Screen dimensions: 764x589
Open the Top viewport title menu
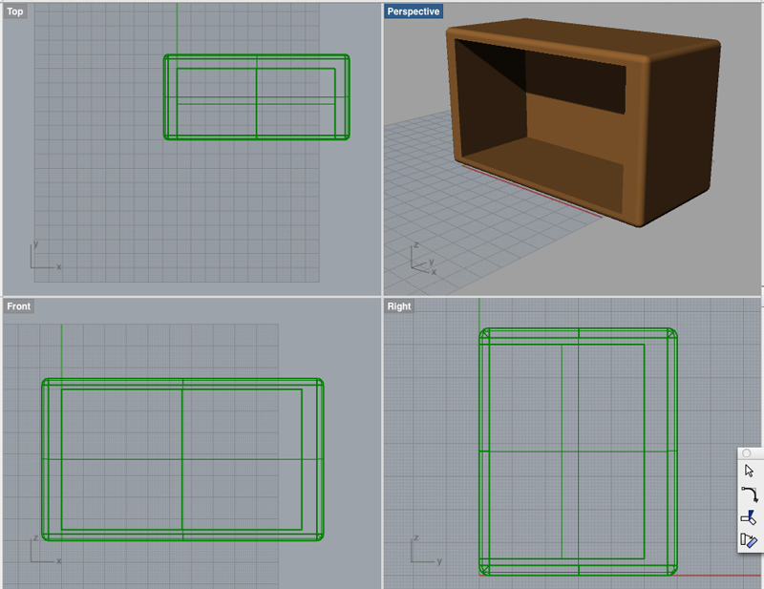pos(14,12)
